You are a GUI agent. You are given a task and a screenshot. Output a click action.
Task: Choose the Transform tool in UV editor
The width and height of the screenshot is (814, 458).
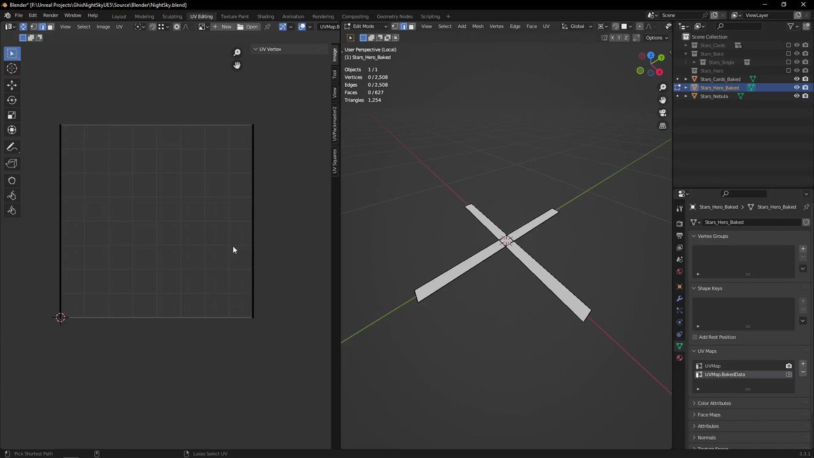click(12, 130)
